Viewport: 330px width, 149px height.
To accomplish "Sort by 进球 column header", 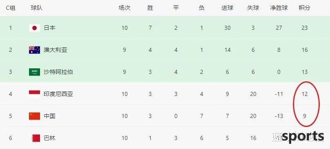I will click(227, 8).
